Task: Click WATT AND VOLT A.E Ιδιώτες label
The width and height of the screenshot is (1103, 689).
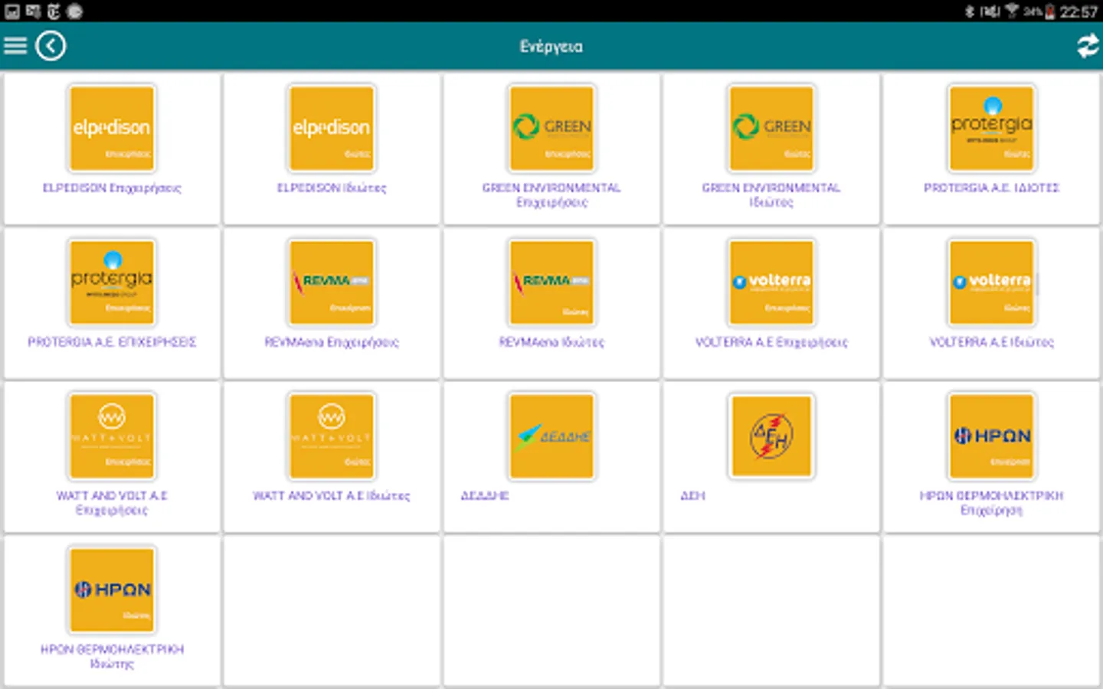Action: 332,496
